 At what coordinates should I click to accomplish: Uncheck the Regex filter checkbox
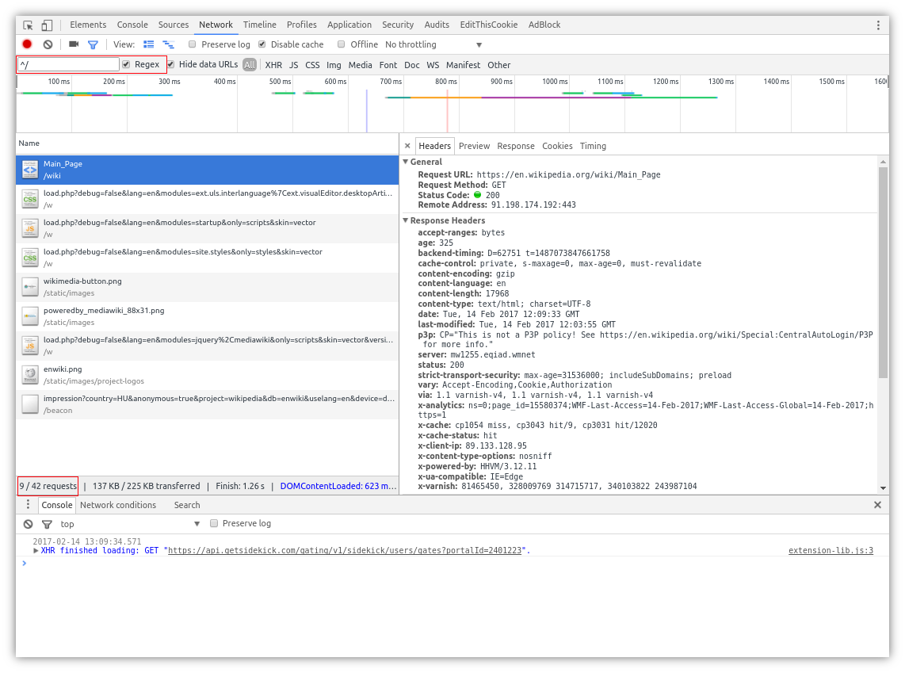126,65
